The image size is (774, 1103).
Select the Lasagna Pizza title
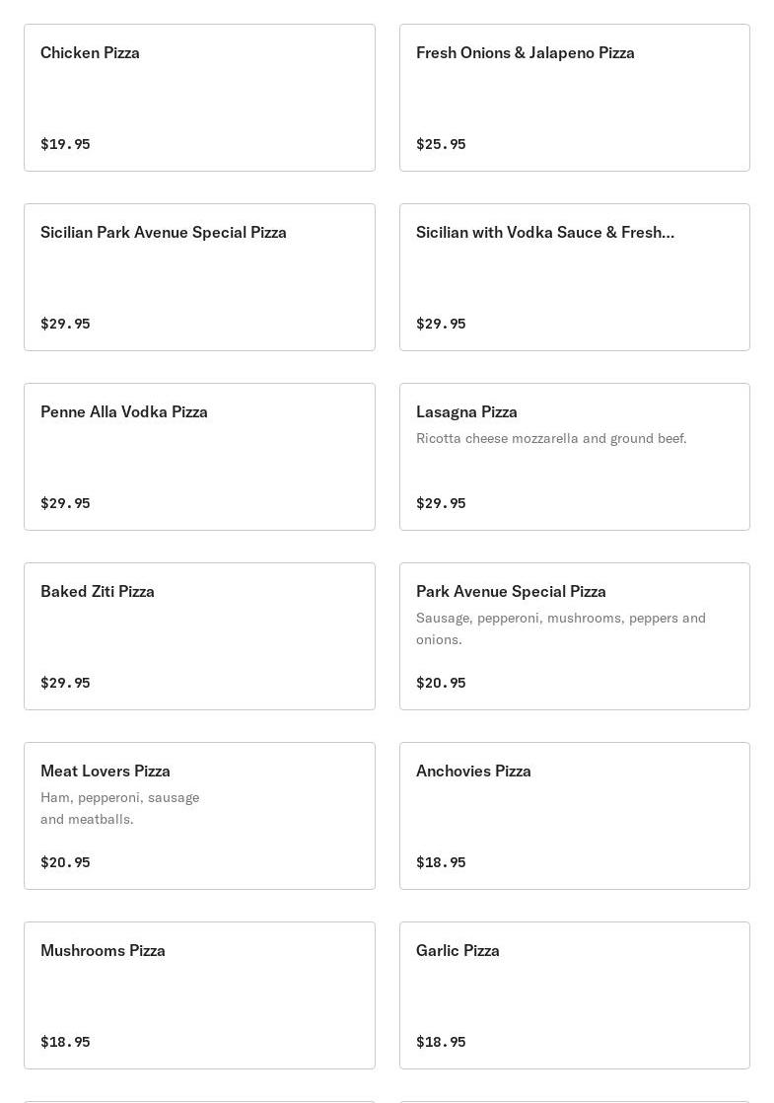click(466, 411)
